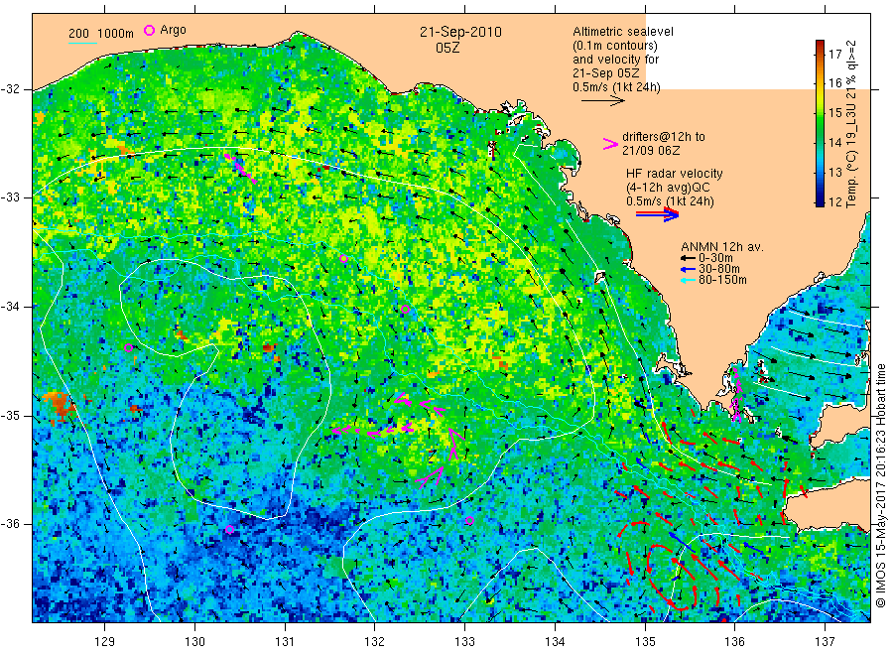
Task: Click the magenta Argo circle in the legend
Action: click(149, 30)
